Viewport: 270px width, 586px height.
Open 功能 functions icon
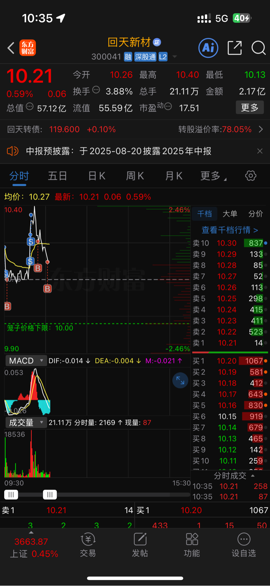pos(192,545)
